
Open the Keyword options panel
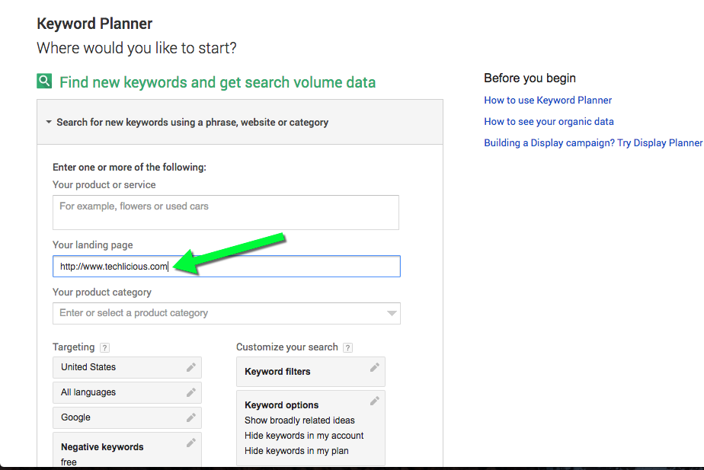click(311, 428)
